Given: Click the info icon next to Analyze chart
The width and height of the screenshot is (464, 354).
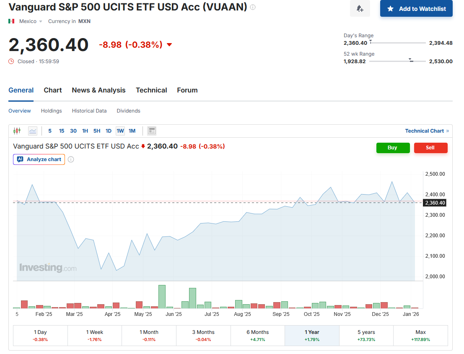Looking at the screenshot, I should (71, 159).
